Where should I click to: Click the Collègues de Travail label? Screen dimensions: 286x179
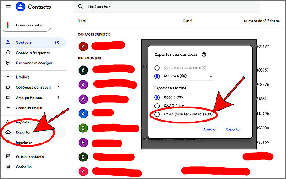[33, 87]
